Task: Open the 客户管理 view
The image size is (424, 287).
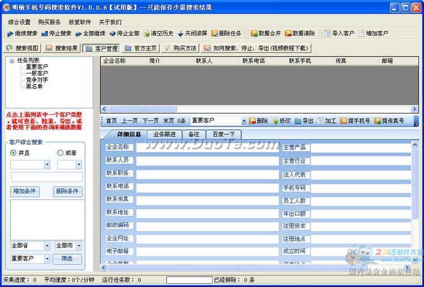Action: [101, 49]
